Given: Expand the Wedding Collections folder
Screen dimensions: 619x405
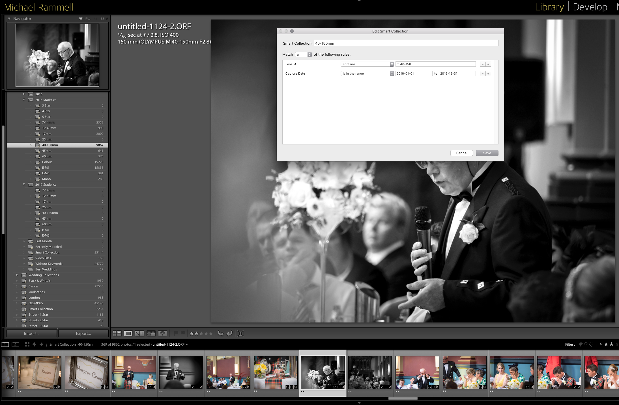Looking at the screenshot, I should point(17,275).
